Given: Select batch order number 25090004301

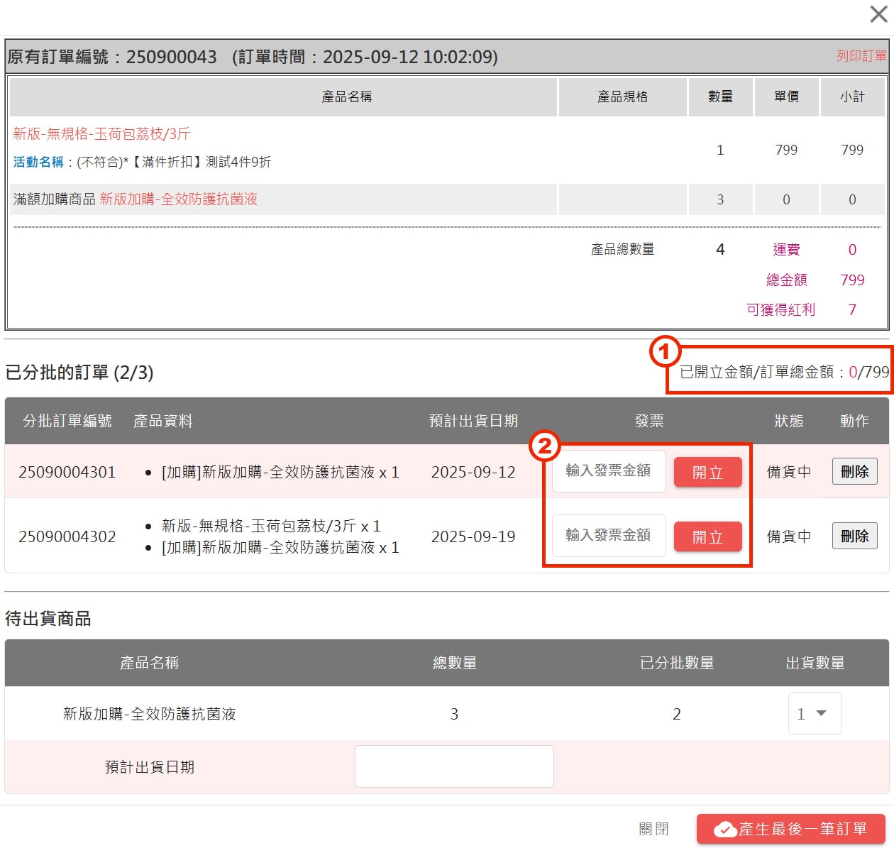Looking at the screenshot, I should coord(67,473).
